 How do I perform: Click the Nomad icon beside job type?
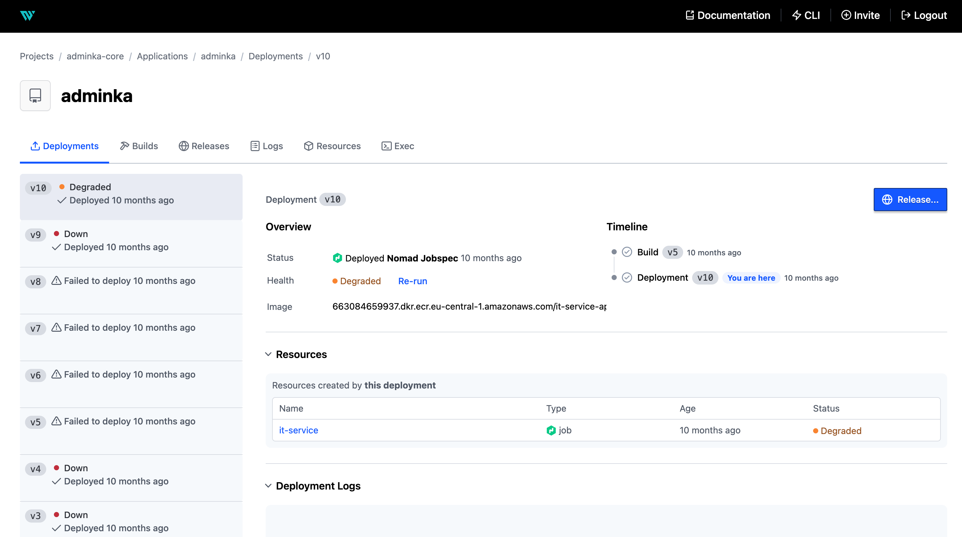point(551,430)
